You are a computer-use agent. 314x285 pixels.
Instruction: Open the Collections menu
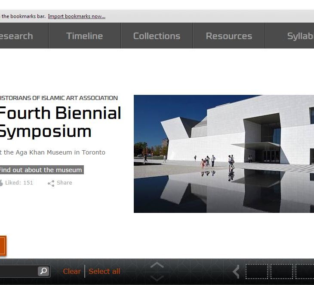click(x=157, y=36)
